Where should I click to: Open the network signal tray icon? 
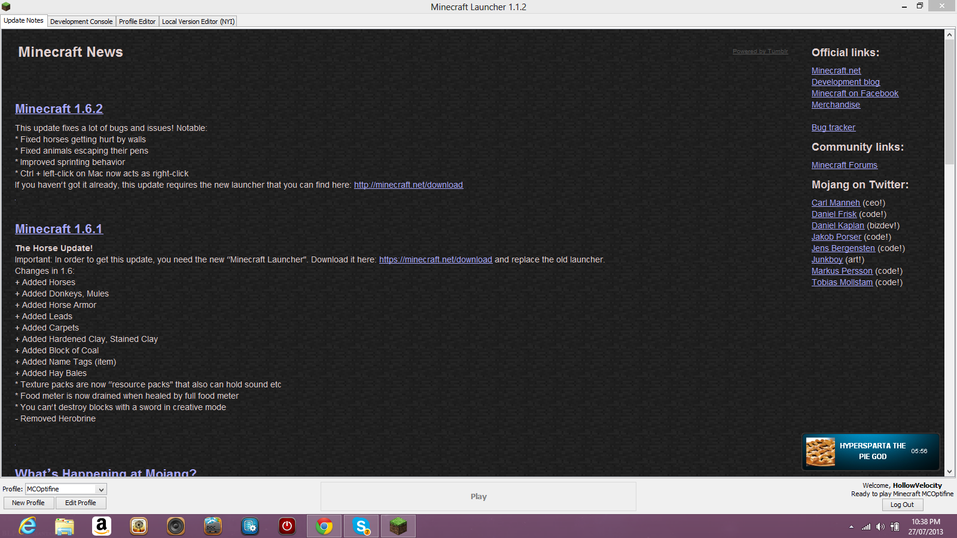click(x=866, y=527)
